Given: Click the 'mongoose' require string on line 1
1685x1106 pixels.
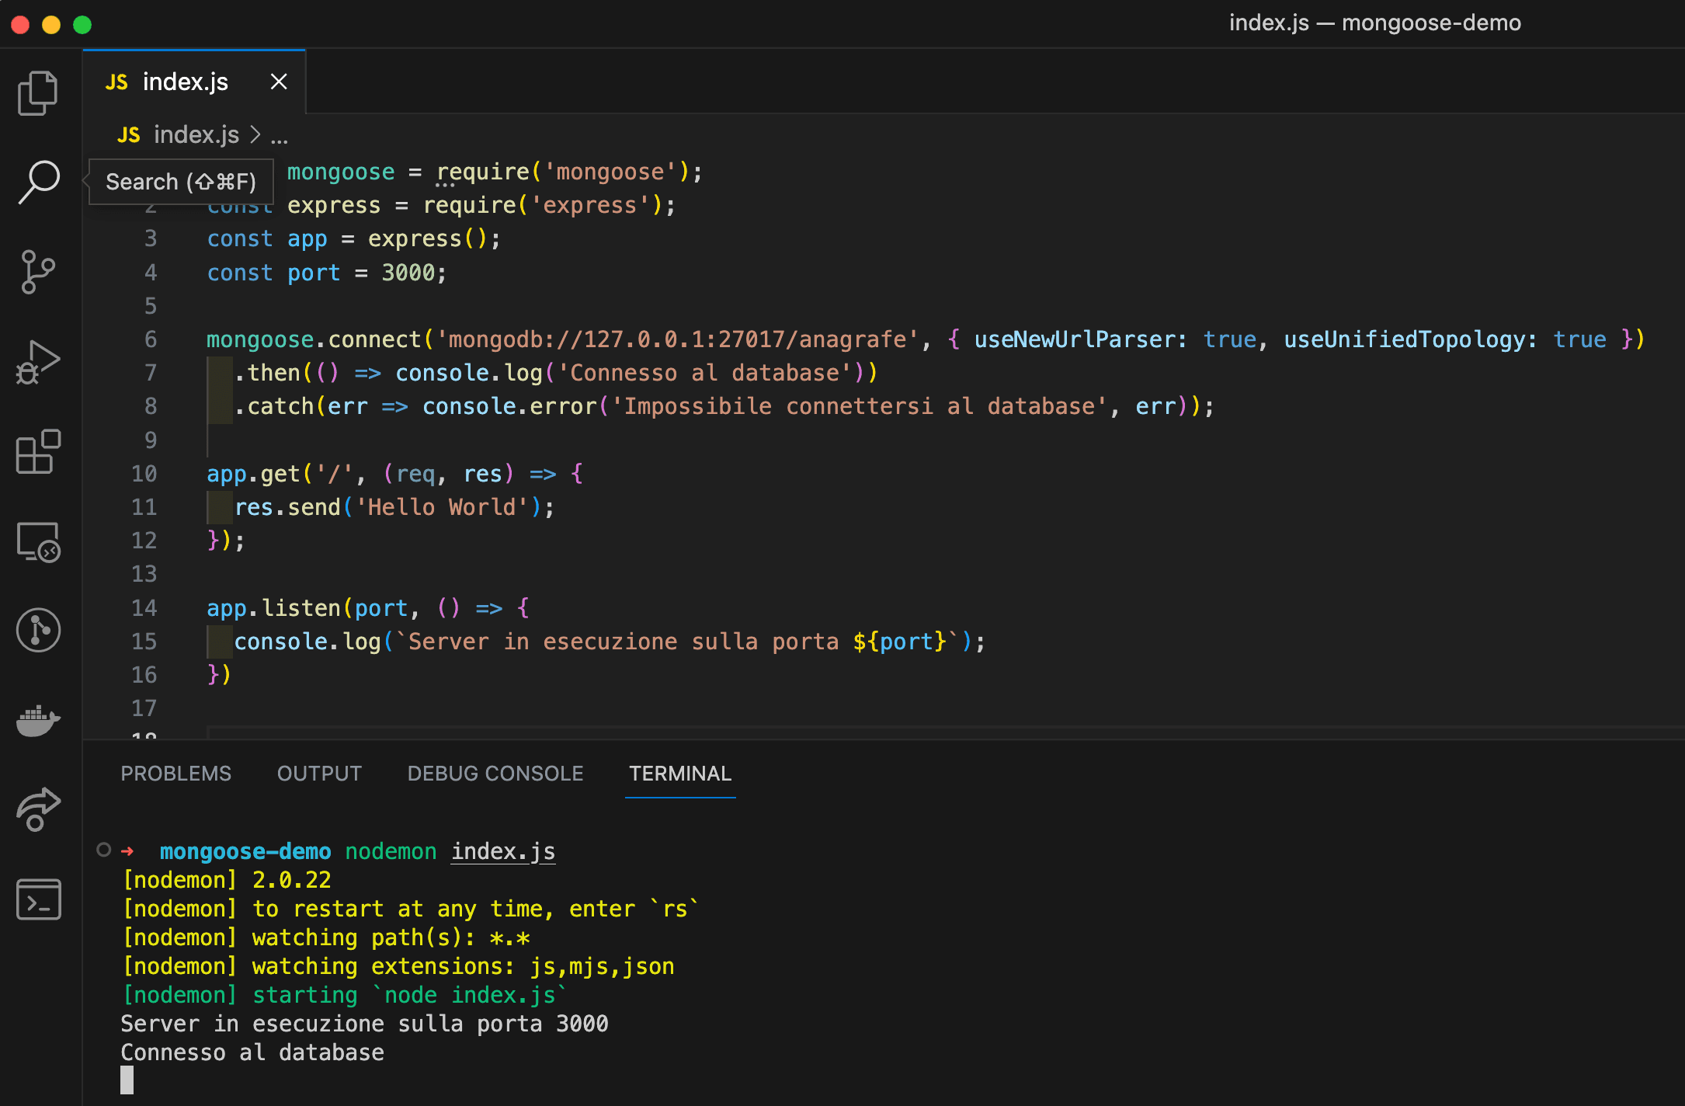Looking at the screenshot, I should [x=610, y=172].
